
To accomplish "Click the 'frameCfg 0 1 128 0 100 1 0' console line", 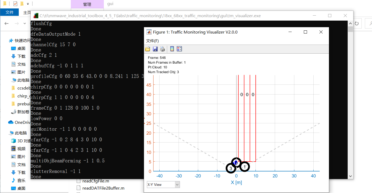I will (x=65, y=108).
